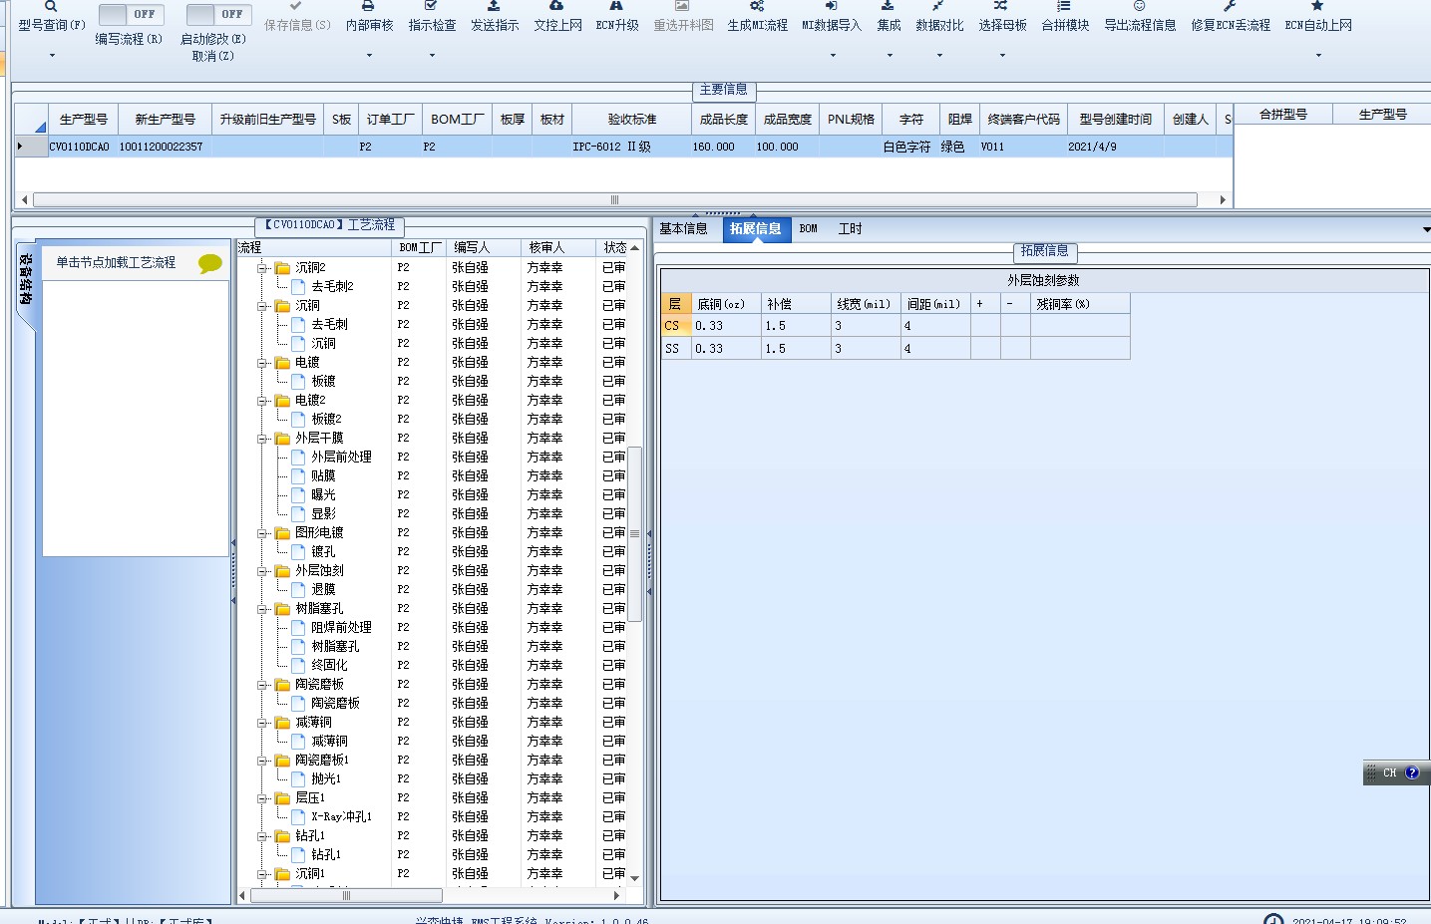Screen dimensions: 1431x924
Task: Toggle the 启动修改(E) OFF switch
Action: [x=219, y=14]
